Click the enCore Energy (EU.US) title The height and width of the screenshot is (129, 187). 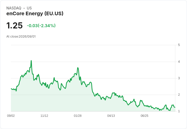click(x=35, y=14)
